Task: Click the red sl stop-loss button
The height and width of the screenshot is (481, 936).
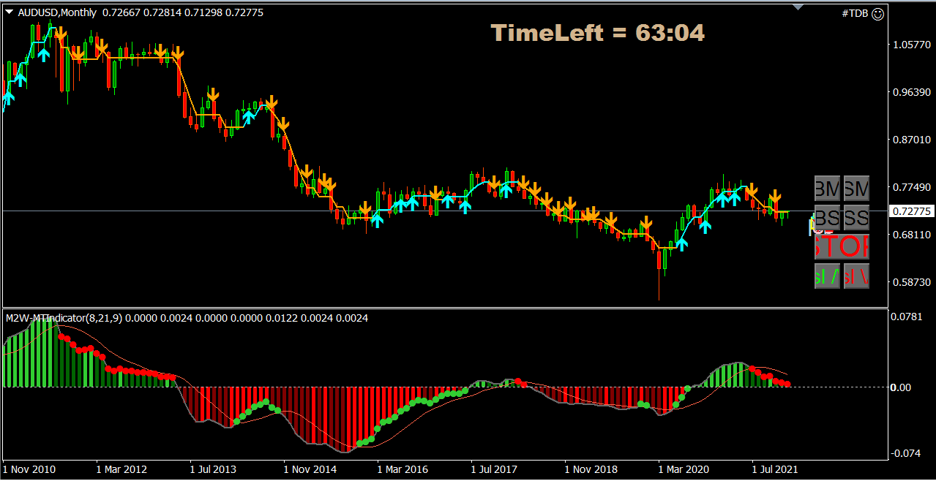Action: point(856,276)
